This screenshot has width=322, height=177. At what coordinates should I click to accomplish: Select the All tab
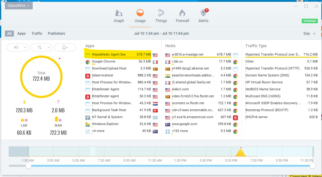9,34
